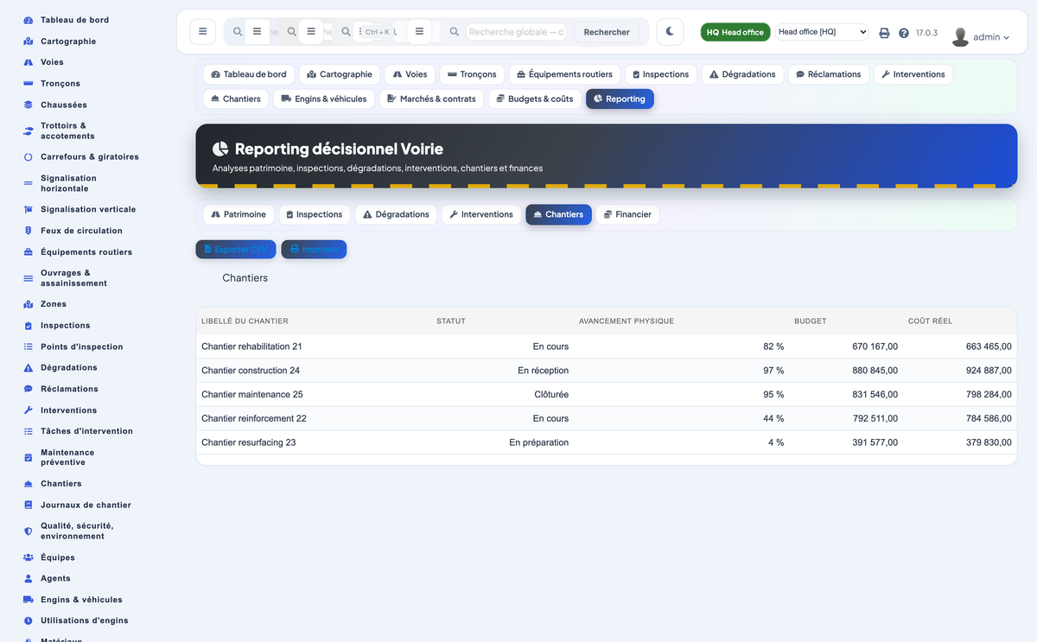This screenshot has width=1037, height=642.
Task: Select the row Chantier construction 24
Action: pyautogui.click(x=607, y=371)
